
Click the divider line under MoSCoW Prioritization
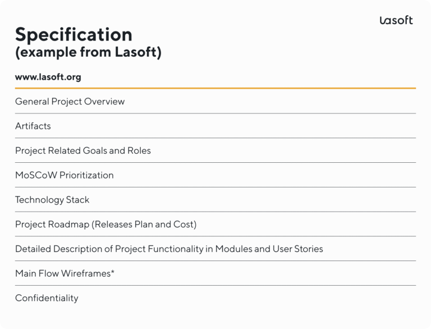tap(215, 187)
